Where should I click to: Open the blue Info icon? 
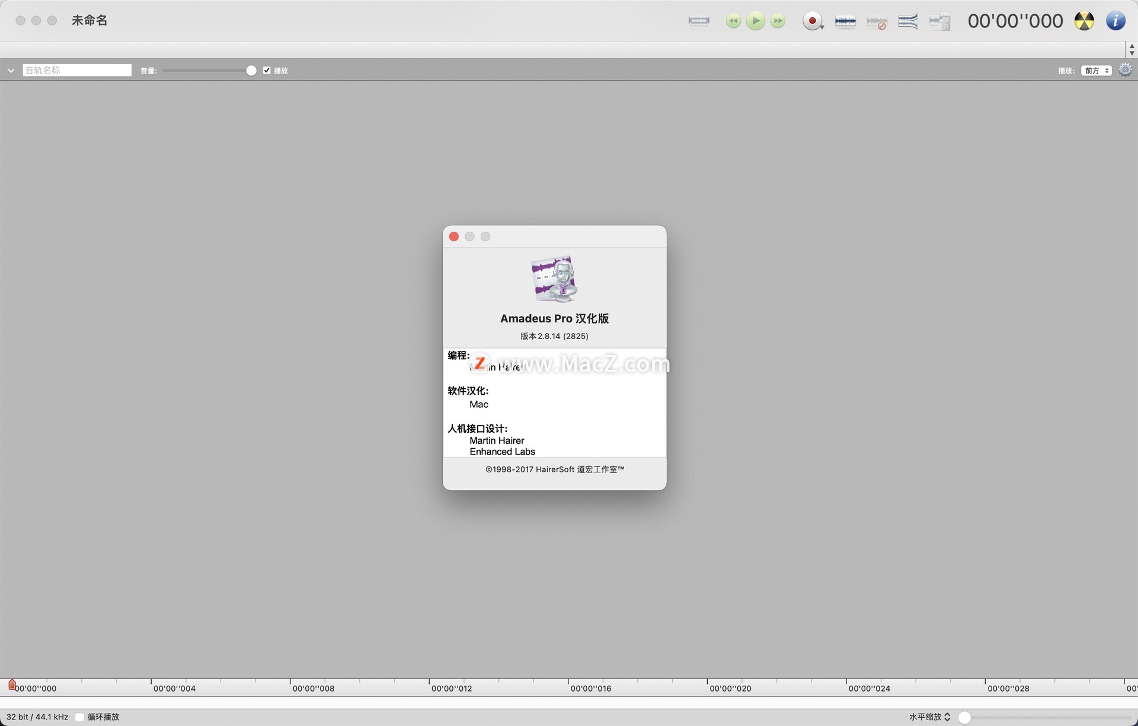[x=1115, y=21]
